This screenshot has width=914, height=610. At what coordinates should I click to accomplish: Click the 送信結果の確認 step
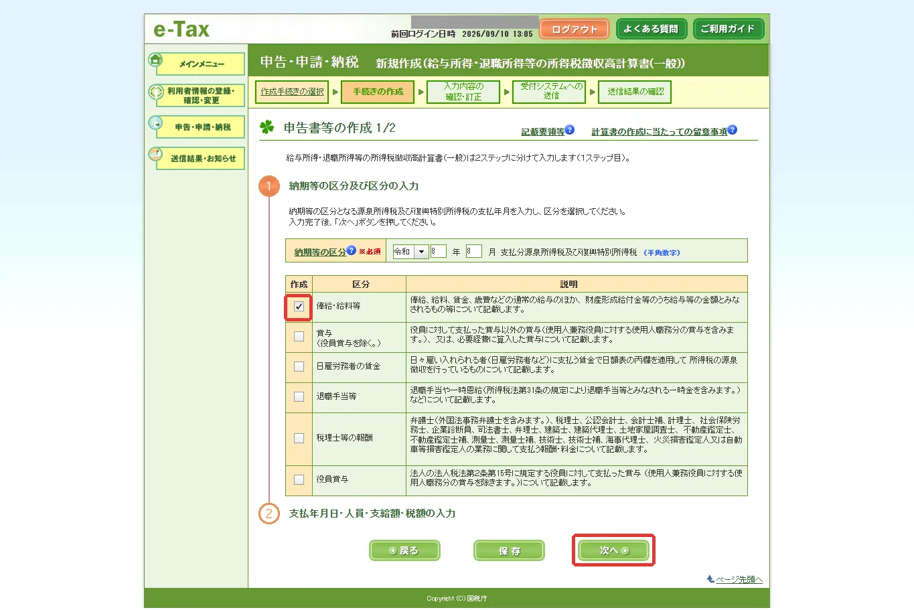(x=635, y=92)
